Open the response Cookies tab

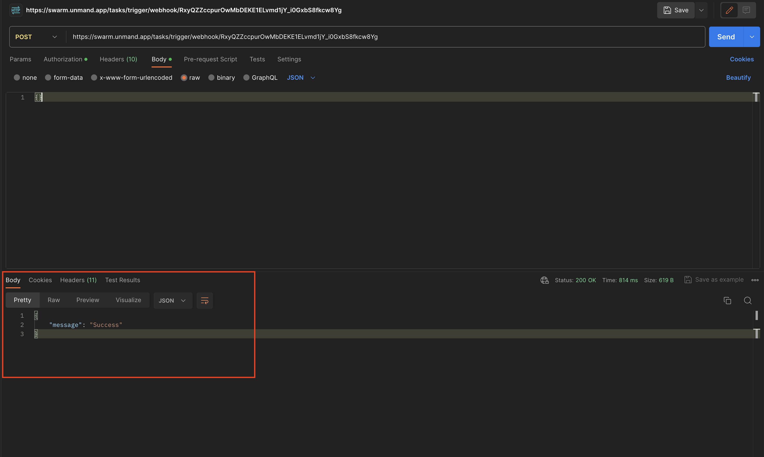coord(40,280)
